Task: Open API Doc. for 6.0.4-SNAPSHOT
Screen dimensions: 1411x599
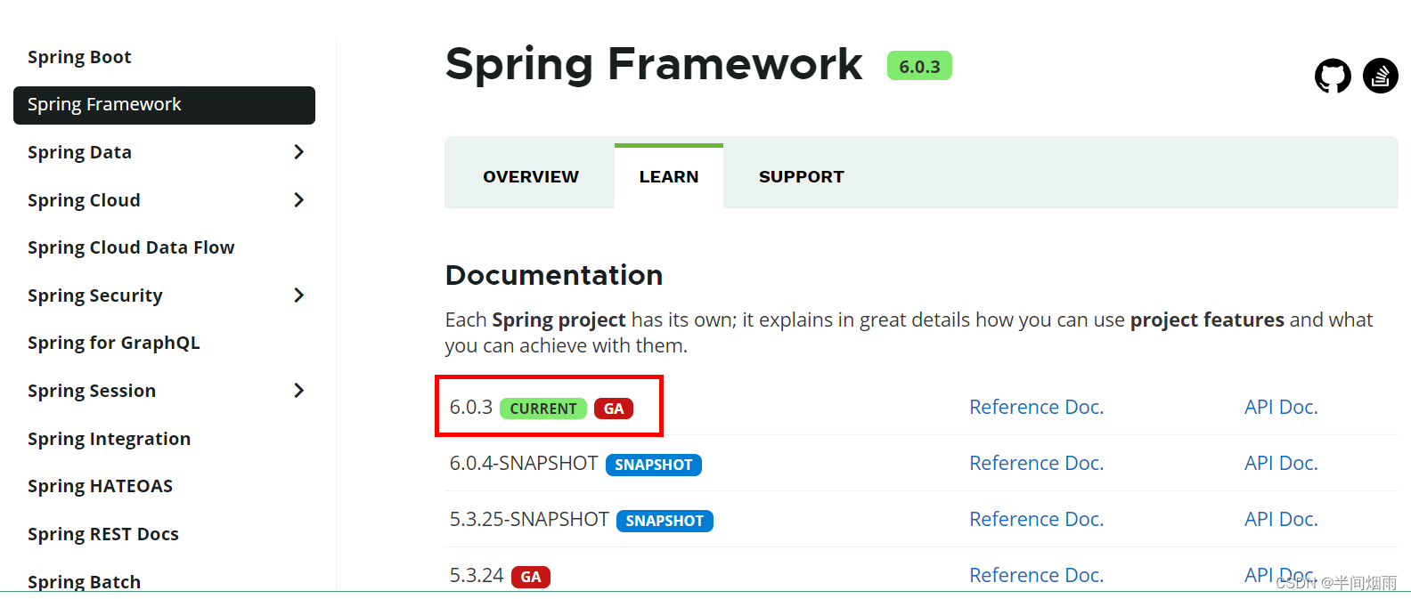Action: coord(1281,463)
